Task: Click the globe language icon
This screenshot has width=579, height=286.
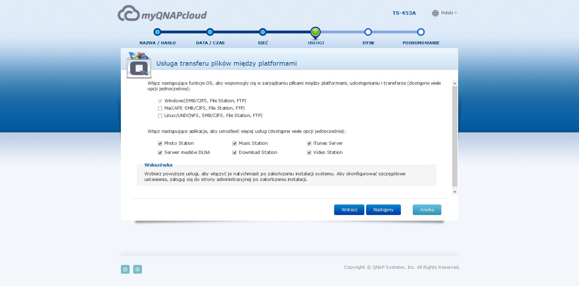Action: coord(435,13)
